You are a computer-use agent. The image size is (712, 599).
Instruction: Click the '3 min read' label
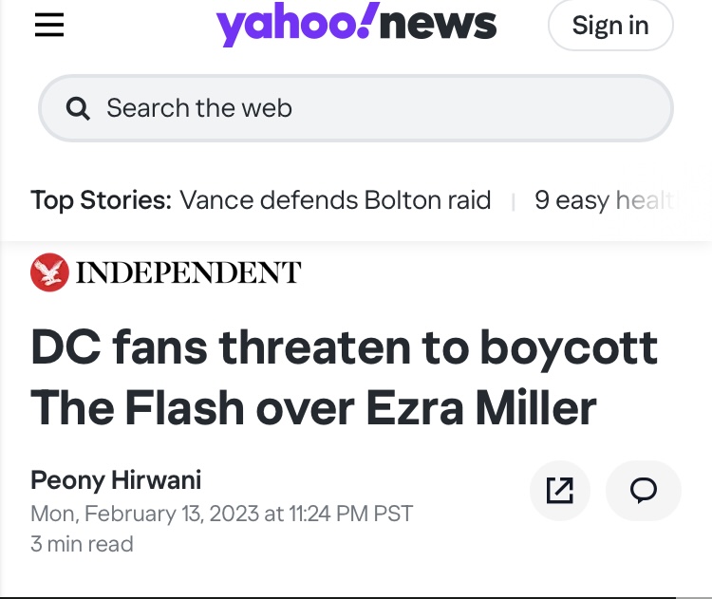pyautogui.click(x=82, y=544)
